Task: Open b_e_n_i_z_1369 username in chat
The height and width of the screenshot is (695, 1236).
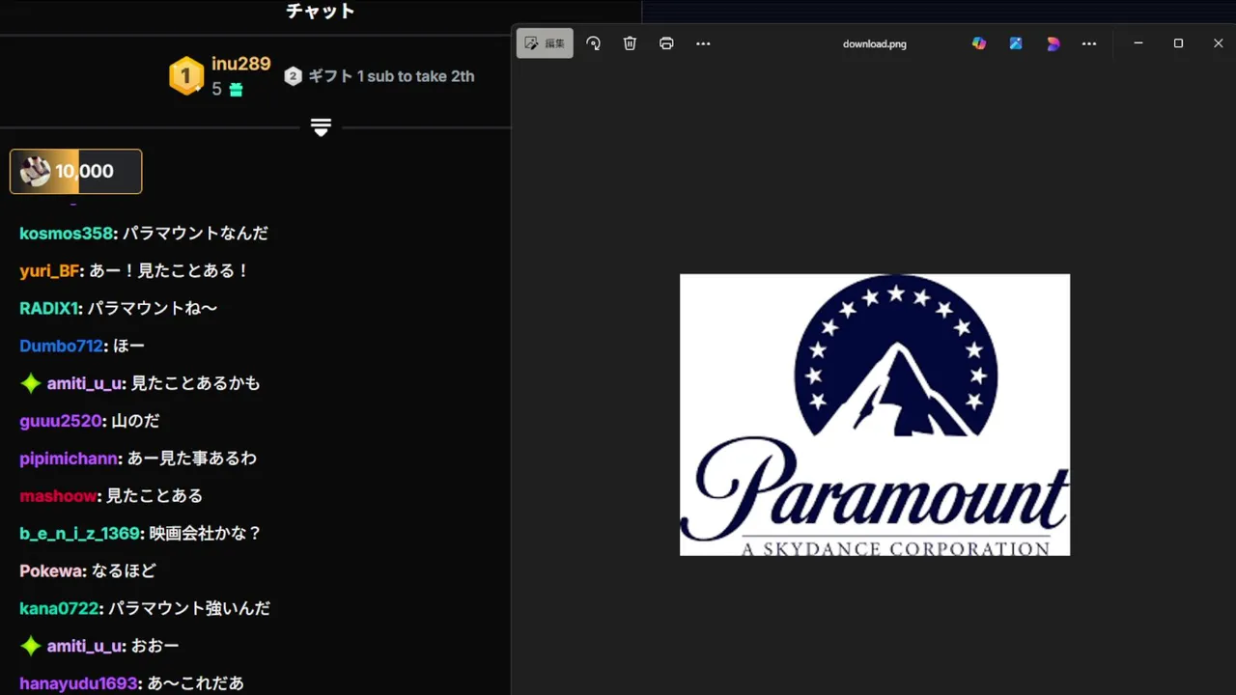Action: (79, 534)
